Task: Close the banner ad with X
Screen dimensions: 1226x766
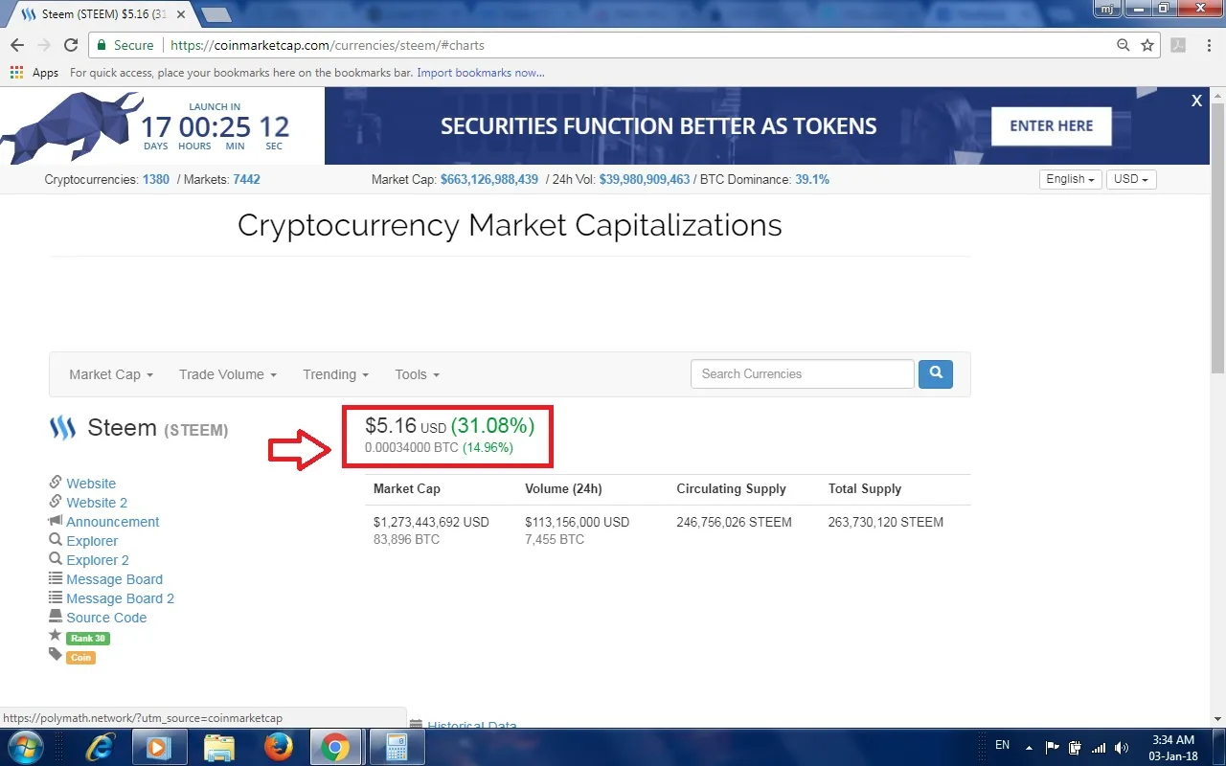Action: click(x=1196, y=101)
